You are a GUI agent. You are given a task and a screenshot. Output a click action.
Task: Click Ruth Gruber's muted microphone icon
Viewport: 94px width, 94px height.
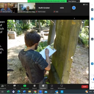[37, 12]
